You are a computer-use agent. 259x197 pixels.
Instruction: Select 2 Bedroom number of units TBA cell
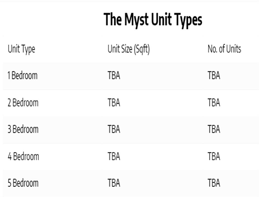click(214, 102)
